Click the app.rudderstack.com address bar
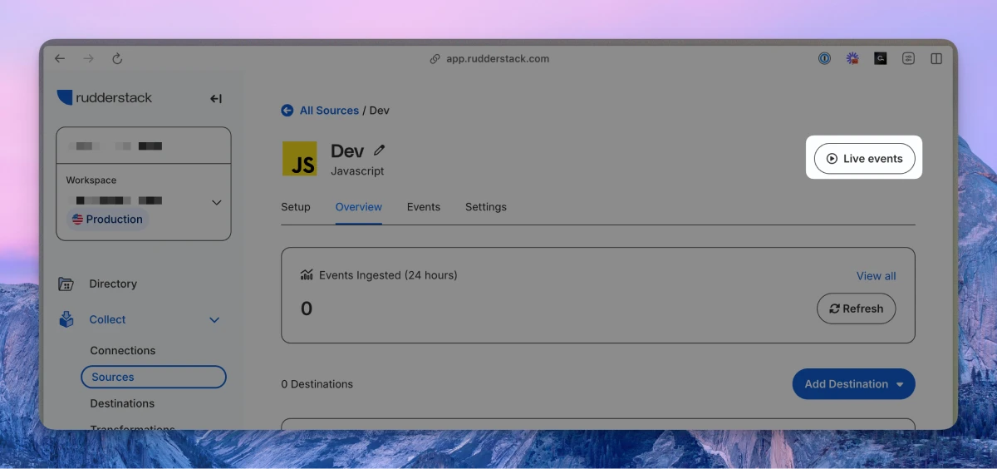This screenshot has width=997, height=469. point(498,59)
